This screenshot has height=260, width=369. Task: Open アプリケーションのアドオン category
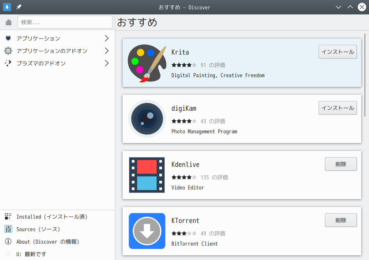tap(57, 51)
